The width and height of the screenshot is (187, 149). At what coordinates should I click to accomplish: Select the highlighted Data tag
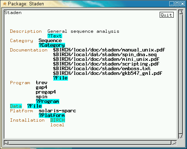[16, 106]
